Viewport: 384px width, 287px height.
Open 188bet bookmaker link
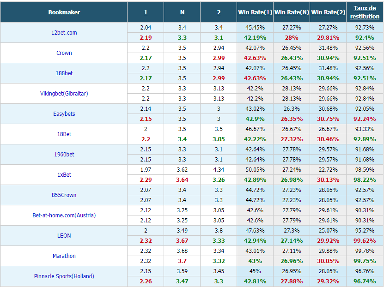[64, 73]
